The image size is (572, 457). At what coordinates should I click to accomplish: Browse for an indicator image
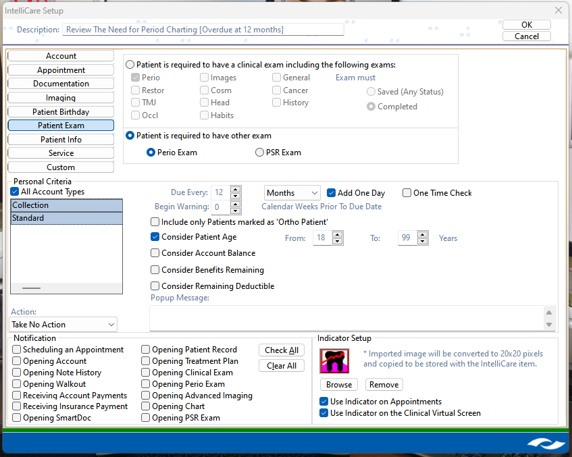click(x=339, y=384)
